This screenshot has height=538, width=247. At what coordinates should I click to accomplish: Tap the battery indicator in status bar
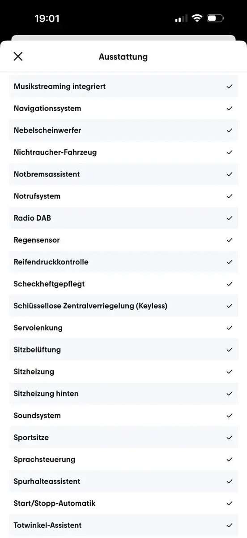pos(215,18)
